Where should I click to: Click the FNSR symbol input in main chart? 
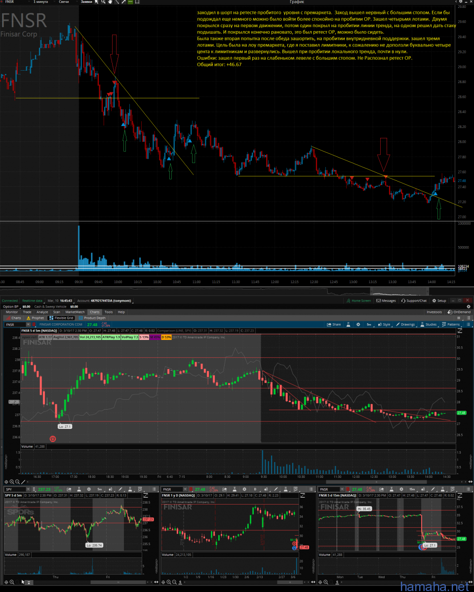[x=15, y=325]
